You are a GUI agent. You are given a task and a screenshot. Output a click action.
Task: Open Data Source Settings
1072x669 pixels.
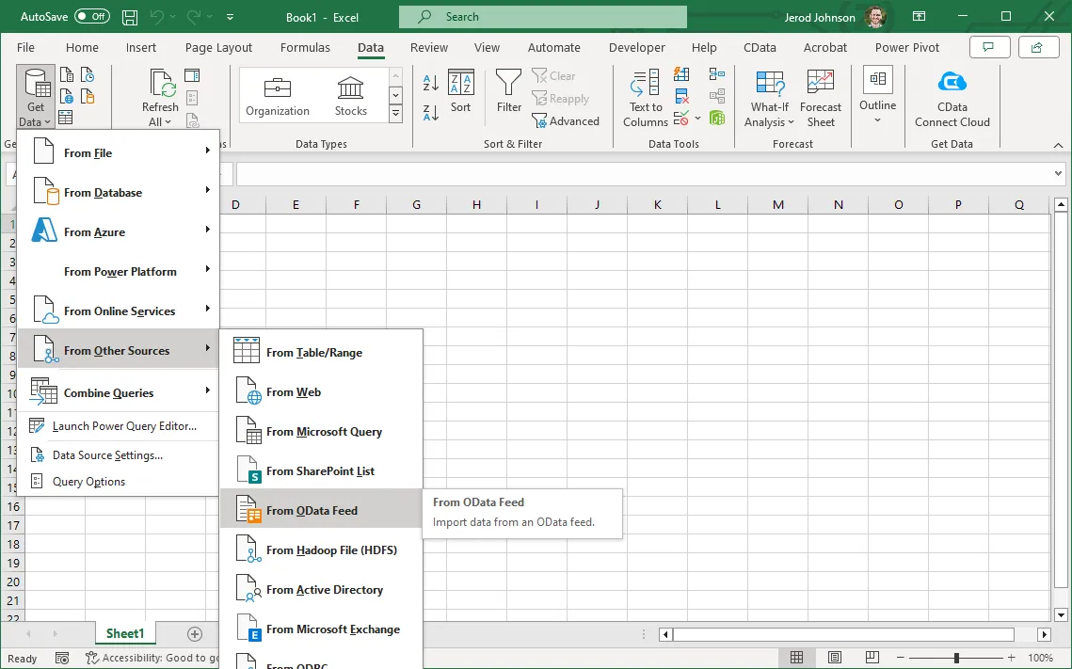pyautogui.click(x=107, y=455)
